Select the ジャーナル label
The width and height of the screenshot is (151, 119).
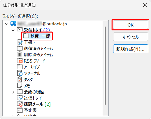point(32,73)
